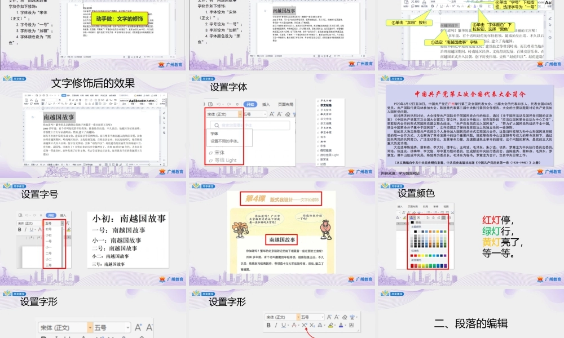The width and height of the screenshot is (564, 338).
Task: Click the Undo arrow icon
Action: (218, 104)
